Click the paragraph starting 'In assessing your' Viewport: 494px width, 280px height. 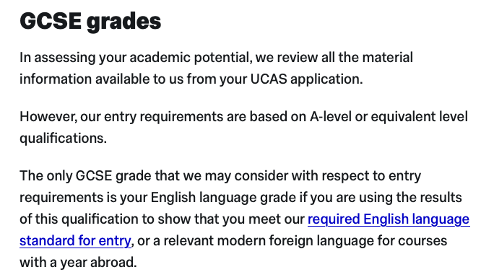coord(216,69)
